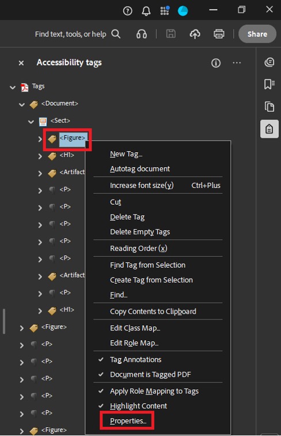Image resolution: width=281 pixels, height=436 pixels.
Task: Choose Properties from context menu
Action: [128, 420]
